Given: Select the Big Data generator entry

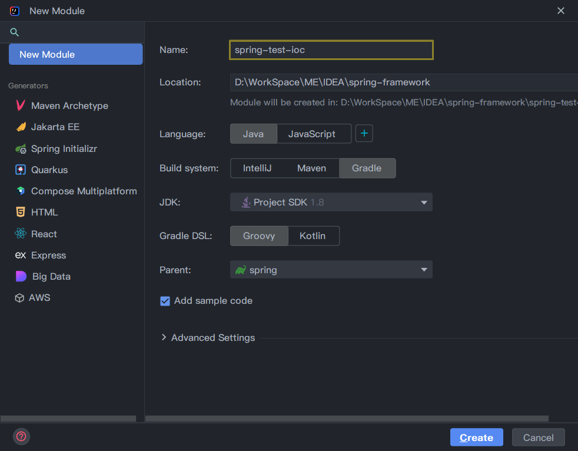Looking at the screenshot, I should pos(51,277).
